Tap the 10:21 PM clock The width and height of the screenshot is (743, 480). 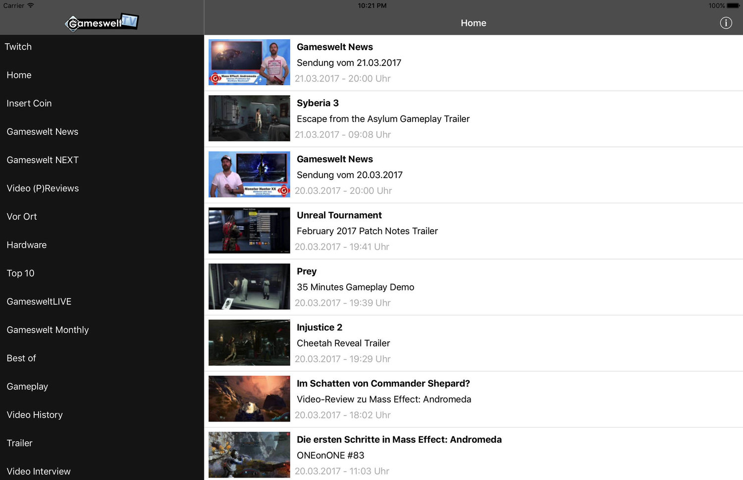(372, 5)
